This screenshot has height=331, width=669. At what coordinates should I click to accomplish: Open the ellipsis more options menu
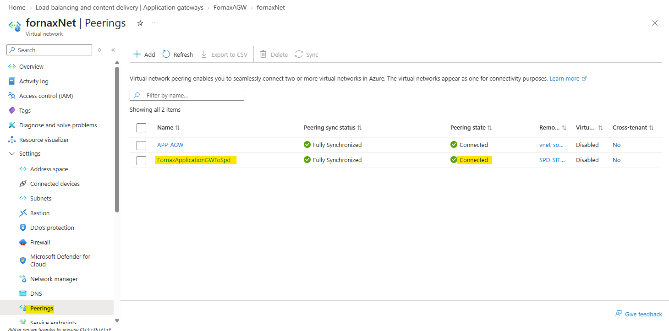tap(155, 23)
